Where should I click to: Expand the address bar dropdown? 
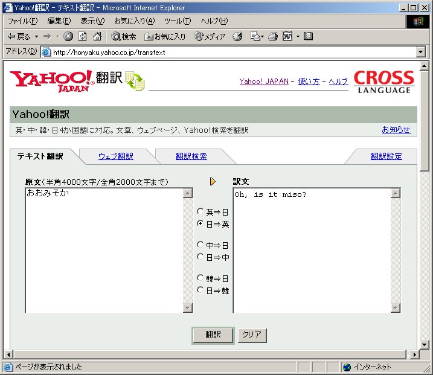click(421, 52)
